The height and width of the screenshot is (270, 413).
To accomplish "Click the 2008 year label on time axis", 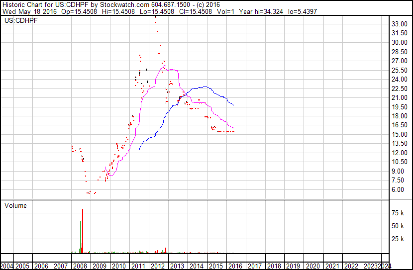I will tap(80, 266).
